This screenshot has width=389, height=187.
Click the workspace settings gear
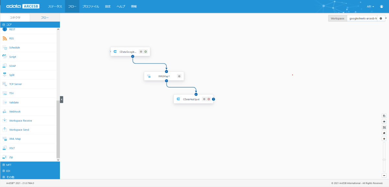[x=381, y=18]
